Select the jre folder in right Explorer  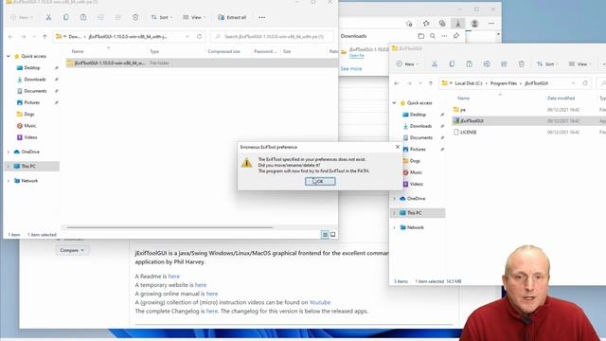click(463, 110)
